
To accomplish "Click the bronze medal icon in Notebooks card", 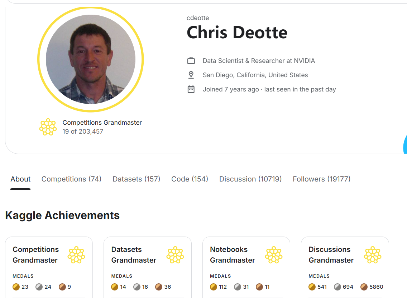I will [x=259, y=287].
